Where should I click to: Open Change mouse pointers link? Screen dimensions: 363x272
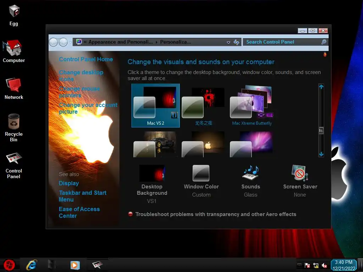click(x=79, y=92)
